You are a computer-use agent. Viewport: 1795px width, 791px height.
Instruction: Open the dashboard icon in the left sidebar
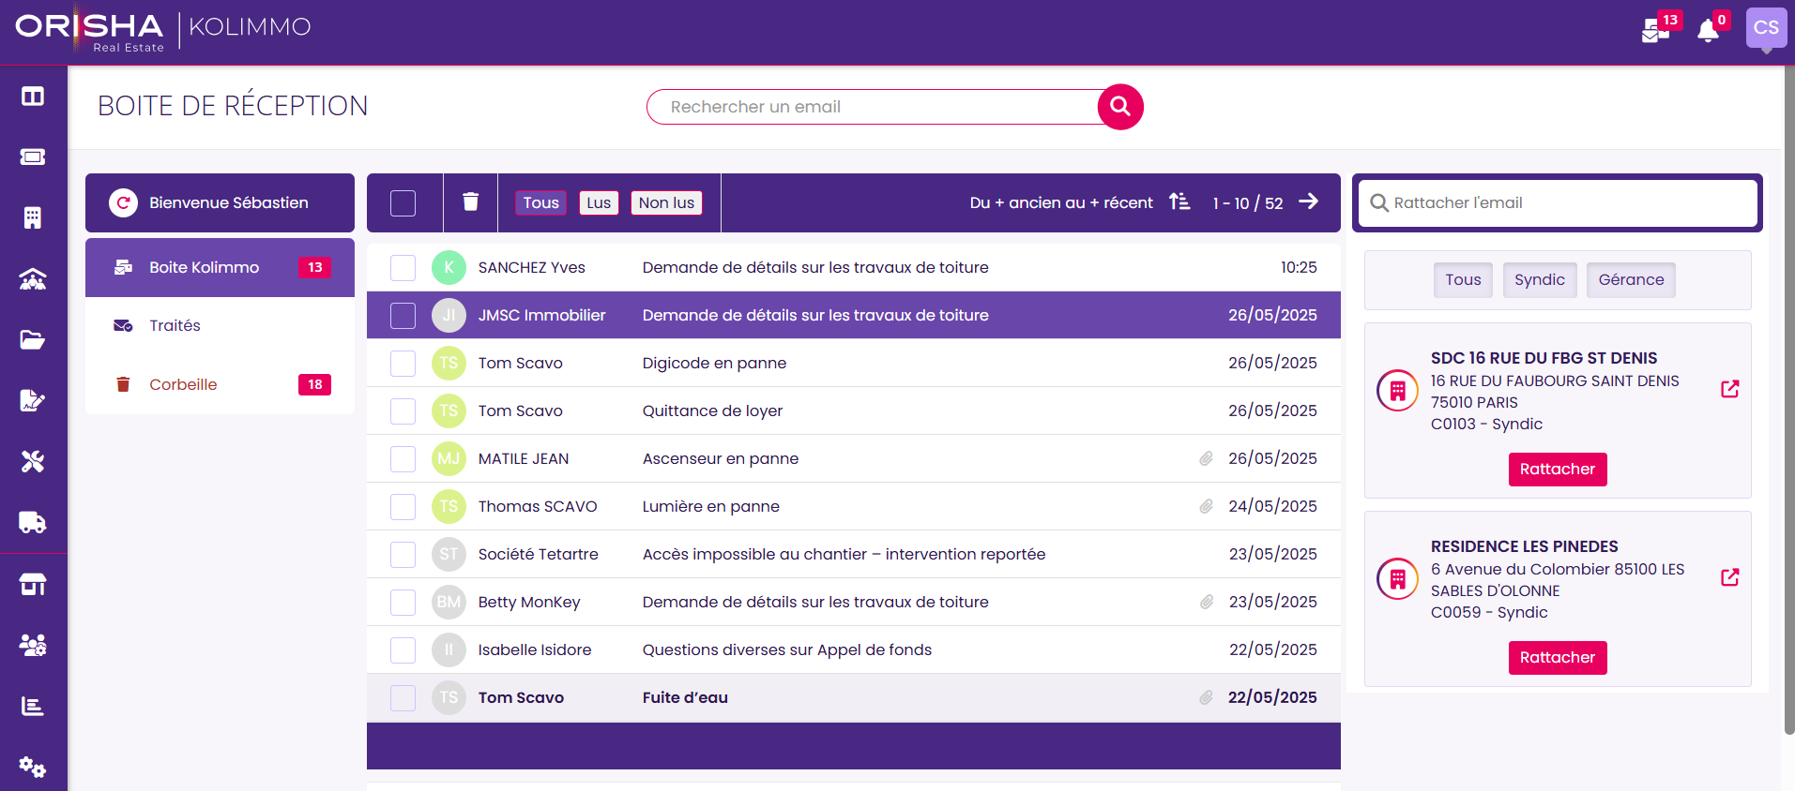coord(33,97)
